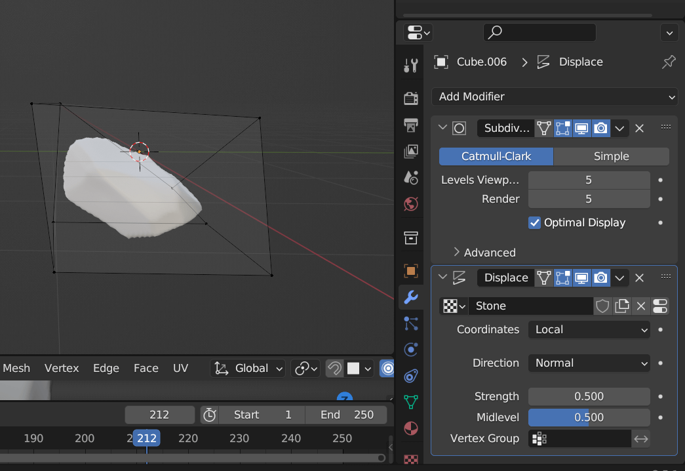Expand the Advanced subdivision options

tap(485, 253)
